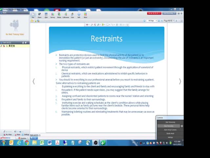Image resolution: width=210 pixels, height=158 pixels.
Task: Click the small next-page arrow beside Page dropdown
Action: click(x=177, y=21)
